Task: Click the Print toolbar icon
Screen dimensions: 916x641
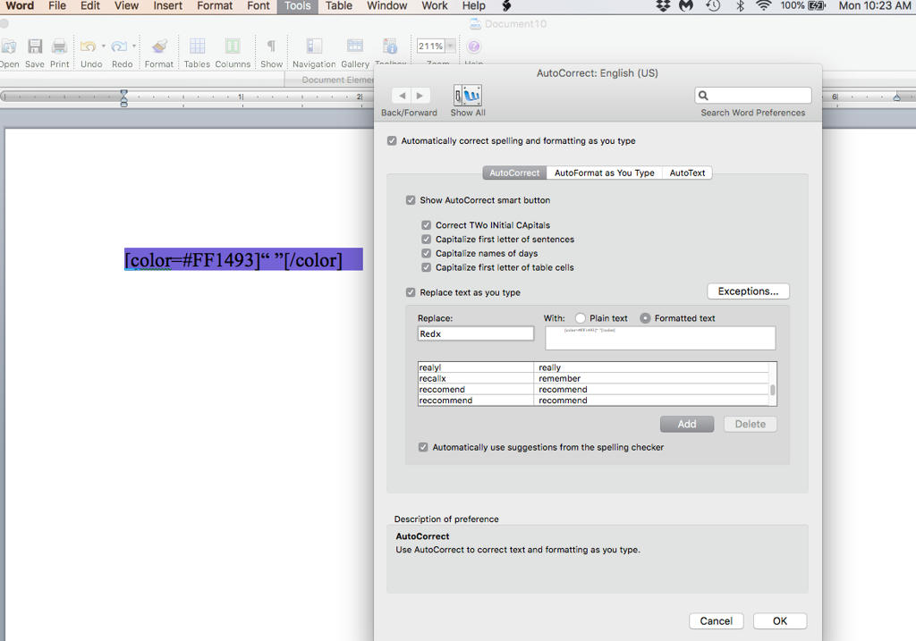Action: click(x=59, y=46)
